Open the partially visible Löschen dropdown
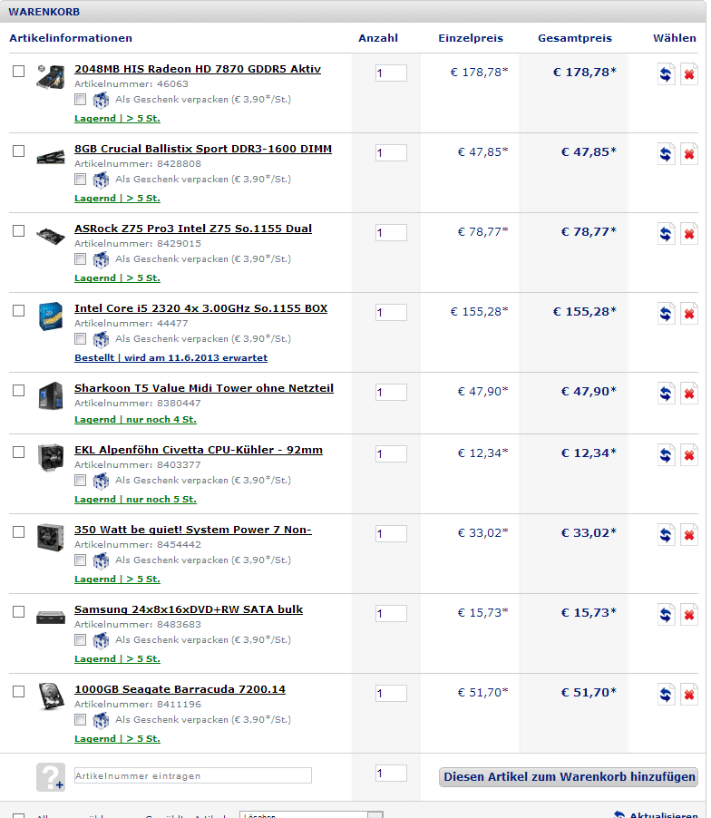Screen dimensions: 711x818 coord(311,814)
